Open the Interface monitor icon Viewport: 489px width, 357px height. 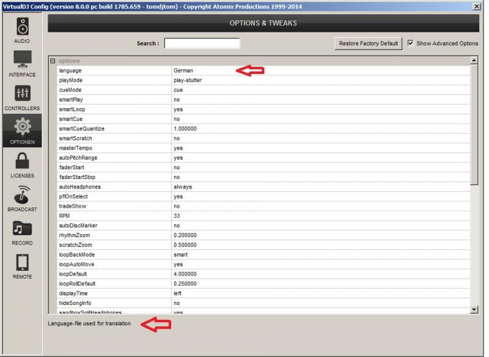click(23, 59)
